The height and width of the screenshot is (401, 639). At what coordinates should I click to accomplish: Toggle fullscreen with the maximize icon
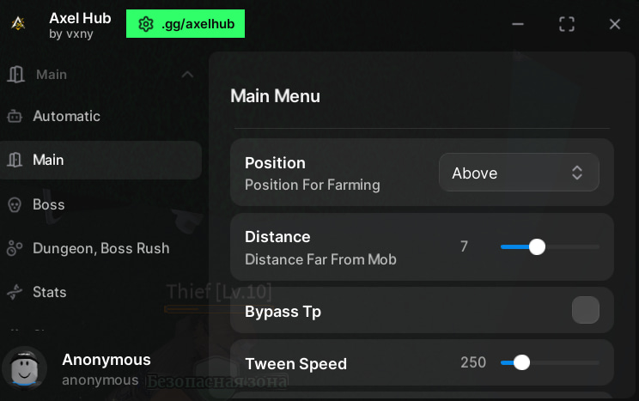click(x=567, y=24)
